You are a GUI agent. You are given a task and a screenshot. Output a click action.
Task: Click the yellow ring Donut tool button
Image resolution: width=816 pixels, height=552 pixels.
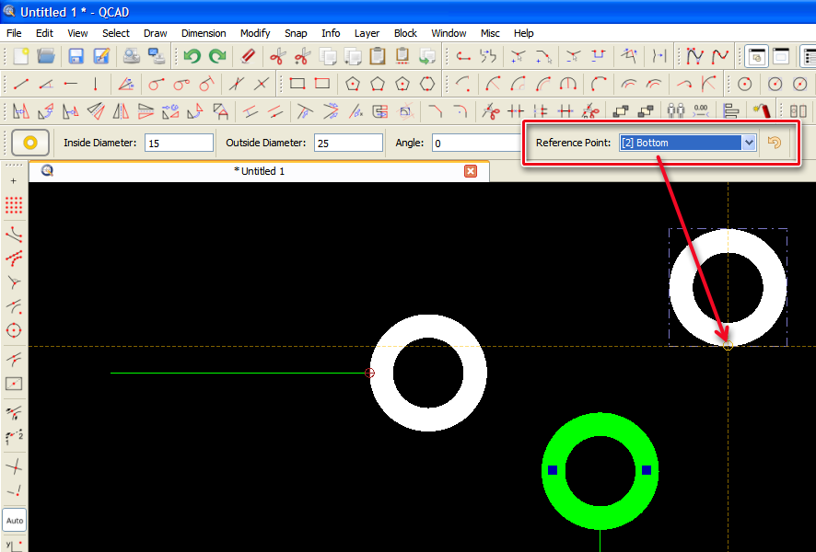(x=30, y=143)
